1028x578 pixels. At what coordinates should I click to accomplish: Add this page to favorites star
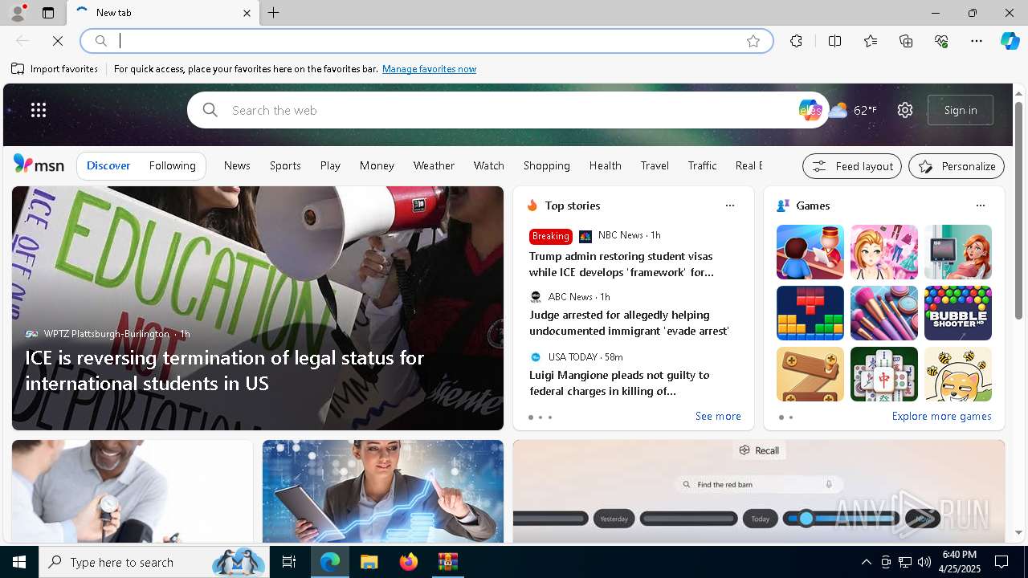(753, 41)
